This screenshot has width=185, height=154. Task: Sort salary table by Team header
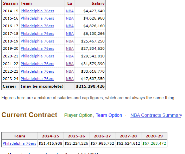pos(42,3)
